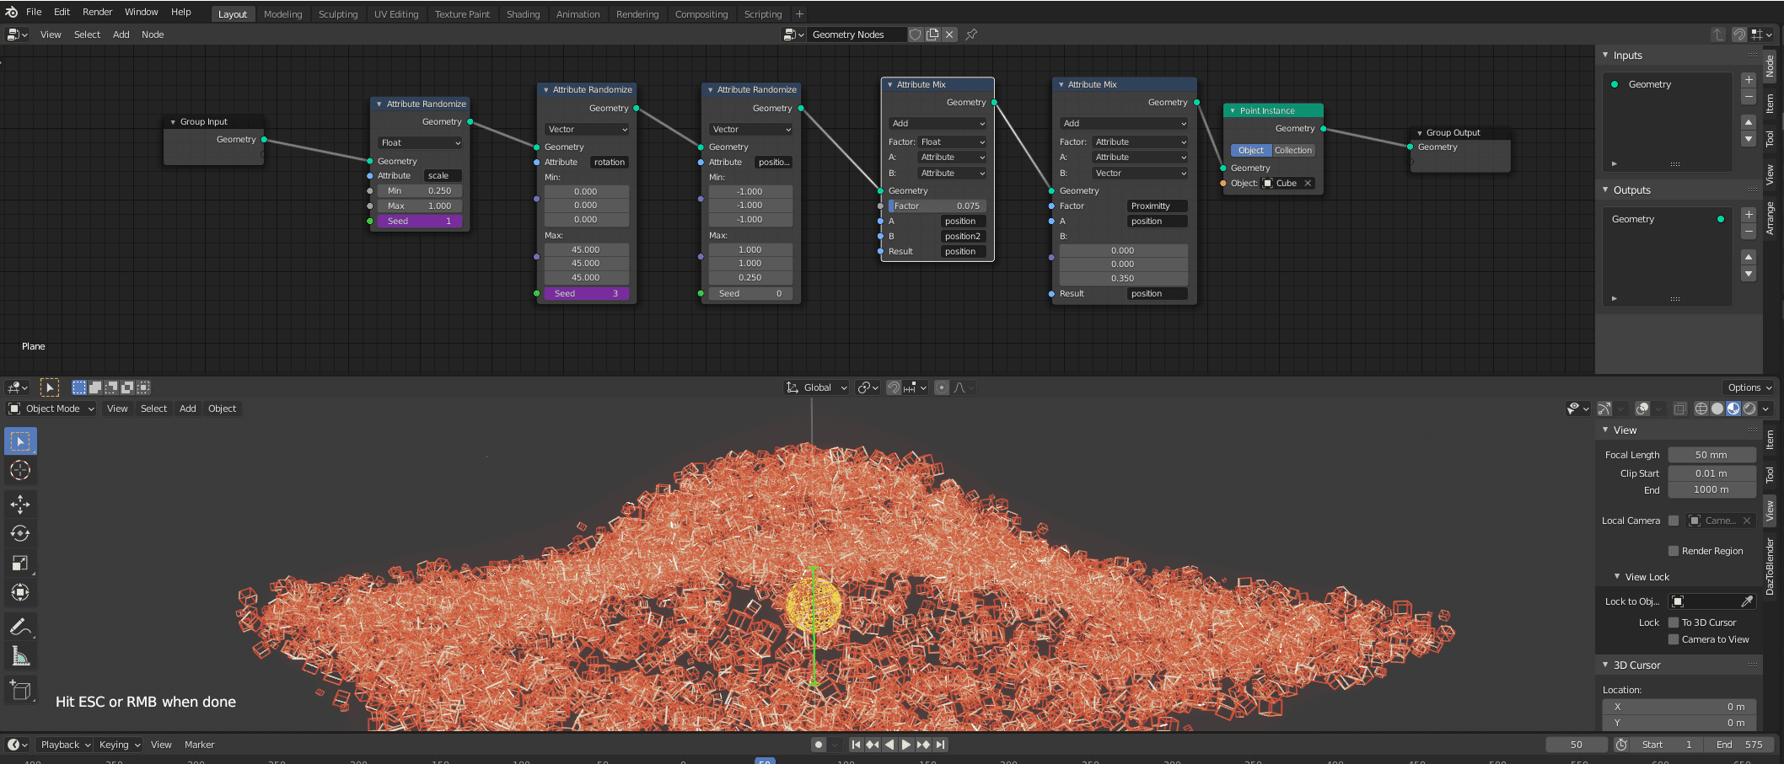Enable Lock To 3D Cursor checkbox
This screenshot has width=1784, height=764.
click(1674, 622)
